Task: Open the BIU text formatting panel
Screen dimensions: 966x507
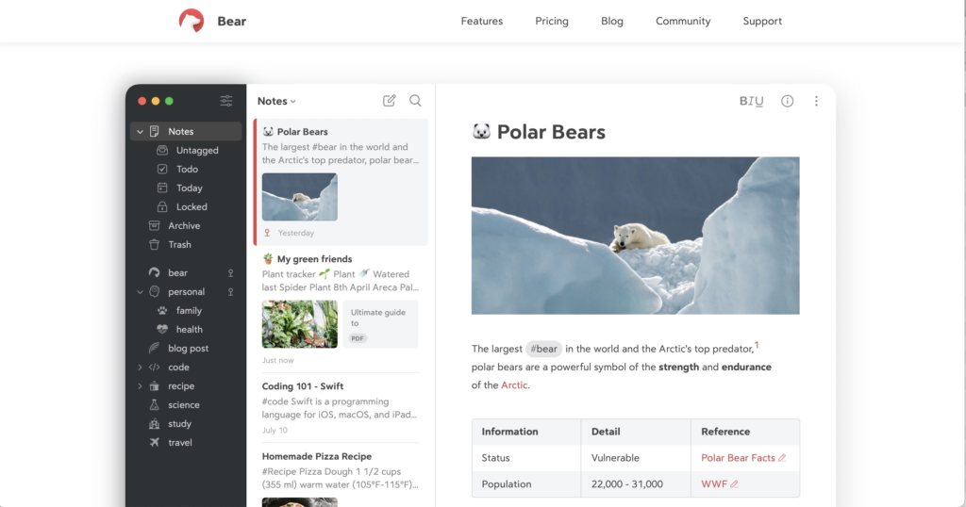Action: [x=751, y=101]
